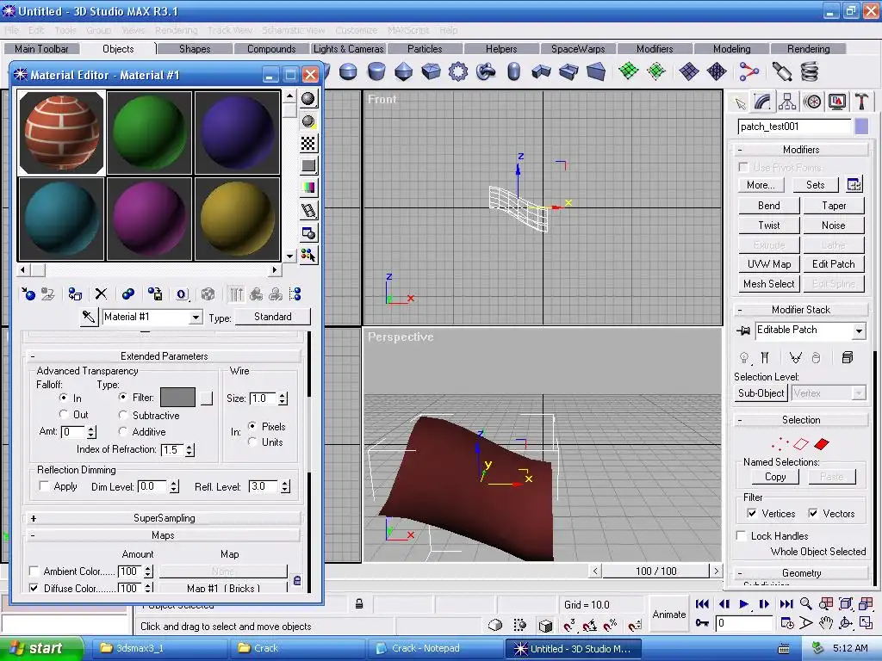Switch to Compounds tab
Image resolution: width=882 pixels, height=661 pixels.
point(271,49)
